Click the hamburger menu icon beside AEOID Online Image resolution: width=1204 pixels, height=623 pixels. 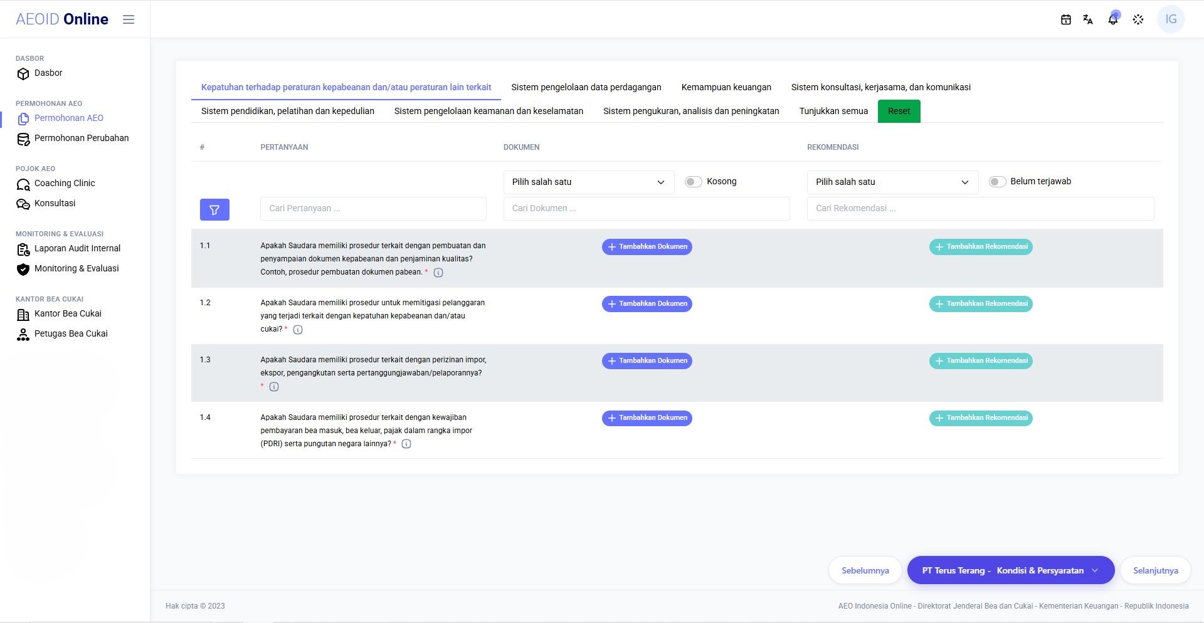point(129,19)
